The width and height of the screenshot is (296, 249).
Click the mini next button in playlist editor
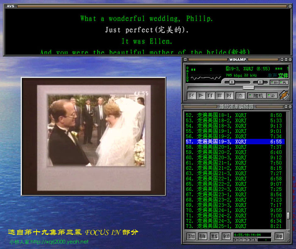[251, 240]
